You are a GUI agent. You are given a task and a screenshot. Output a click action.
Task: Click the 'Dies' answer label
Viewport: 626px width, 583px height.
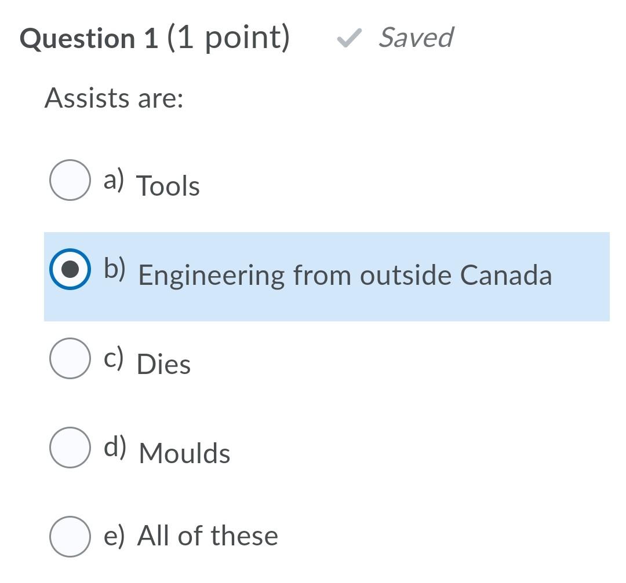click(163, 364)
